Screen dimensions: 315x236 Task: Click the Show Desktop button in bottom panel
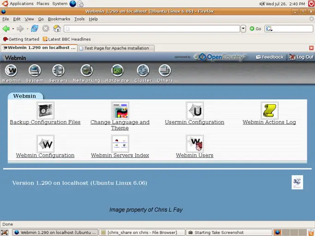pyautogui.click(x=5, y=232)
